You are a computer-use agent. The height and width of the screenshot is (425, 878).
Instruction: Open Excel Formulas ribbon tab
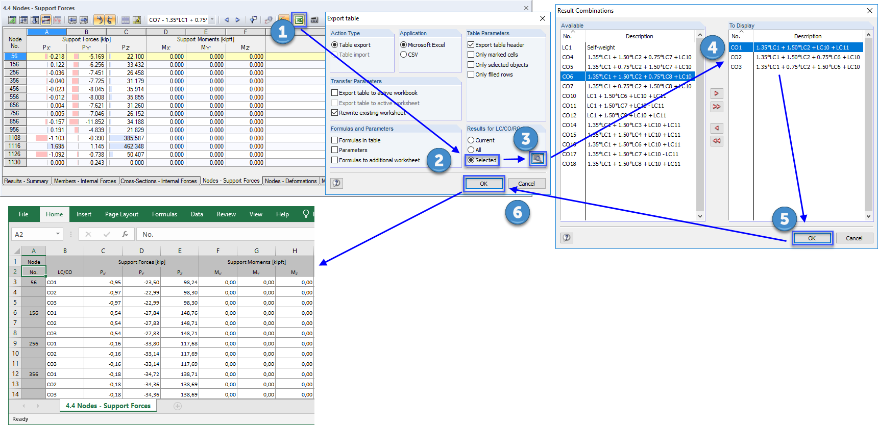coord(164,214)
